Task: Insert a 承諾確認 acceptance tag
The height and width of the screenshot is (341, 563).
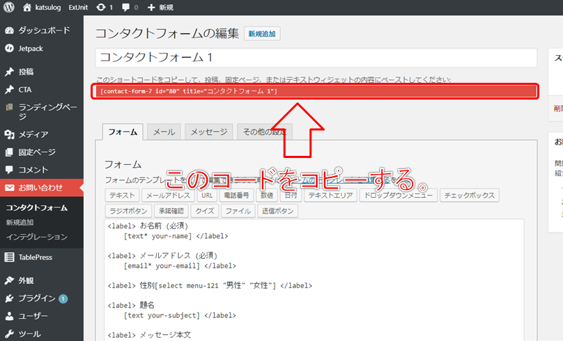Action: point(171,211)
